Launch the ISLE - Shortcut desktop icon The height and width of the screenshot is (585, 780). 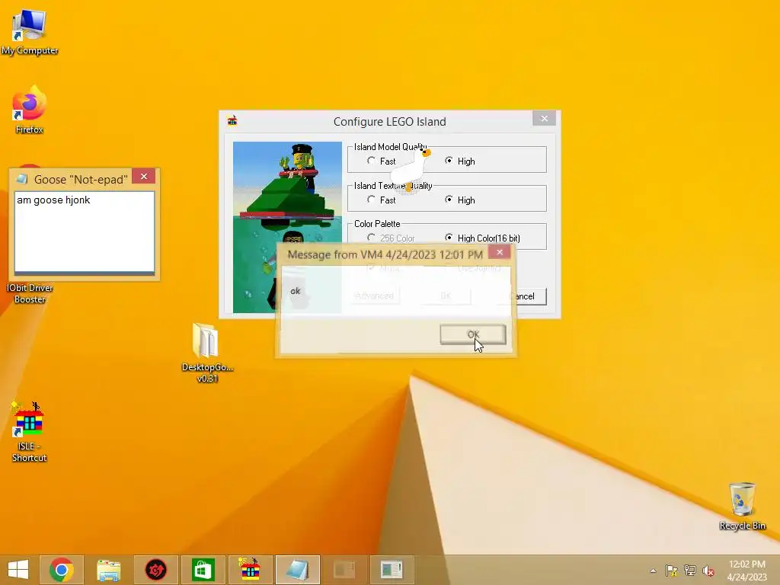click(x=29, y=432)
